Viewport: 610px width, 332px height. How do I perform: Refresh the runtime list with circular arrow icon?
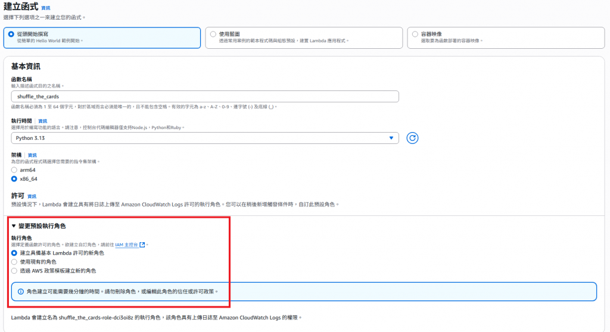point(412,138)
